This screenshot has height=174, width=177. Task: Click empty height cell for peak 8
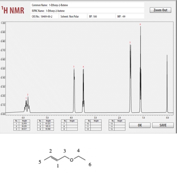(72, 126)
